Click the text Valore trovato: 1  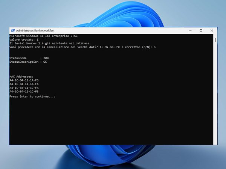24,40
